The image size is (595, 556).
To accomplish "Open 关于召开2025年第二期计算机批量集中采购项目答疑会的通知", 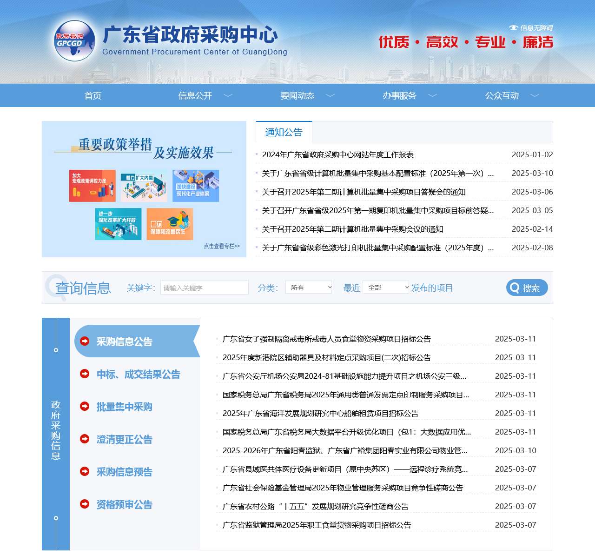I will click(x=364, y=192).
